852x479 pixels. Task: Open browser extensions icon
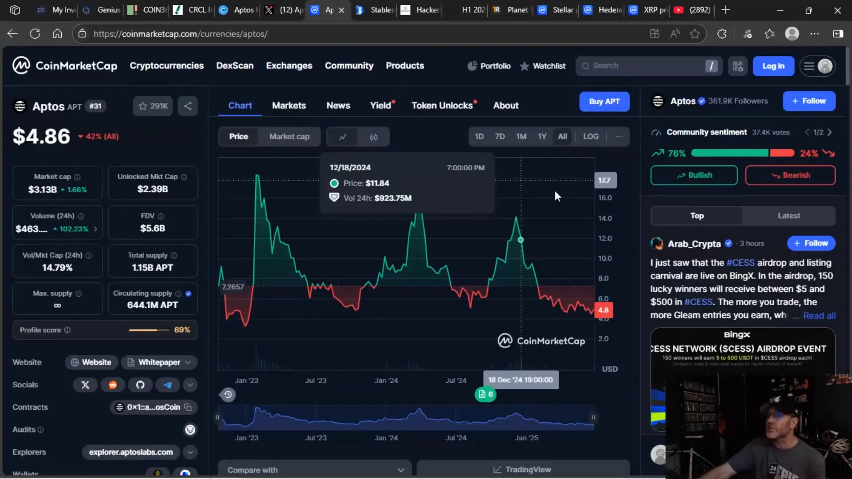pyautogui.click(x=722, y=34)
